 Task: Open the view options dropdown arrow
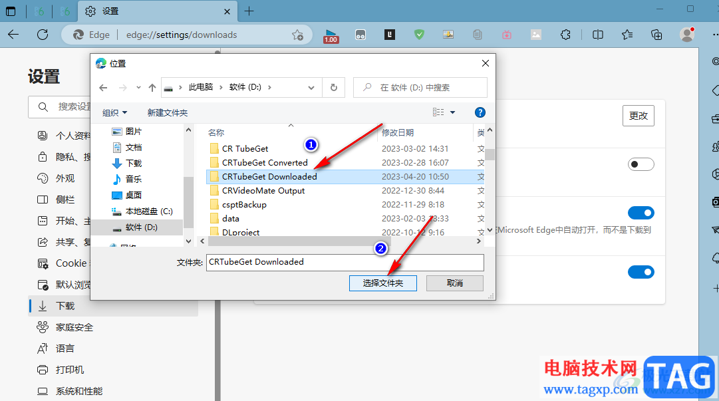tap(452, 112)
